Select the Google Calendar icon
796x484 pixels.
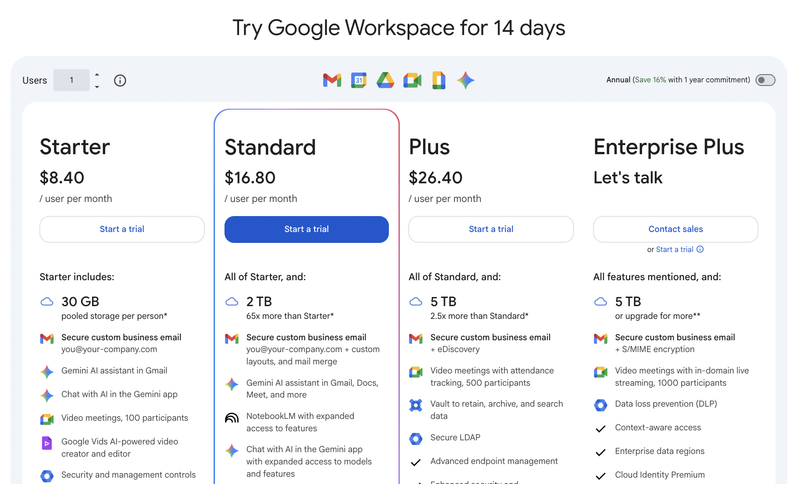(x=358, y=80)
